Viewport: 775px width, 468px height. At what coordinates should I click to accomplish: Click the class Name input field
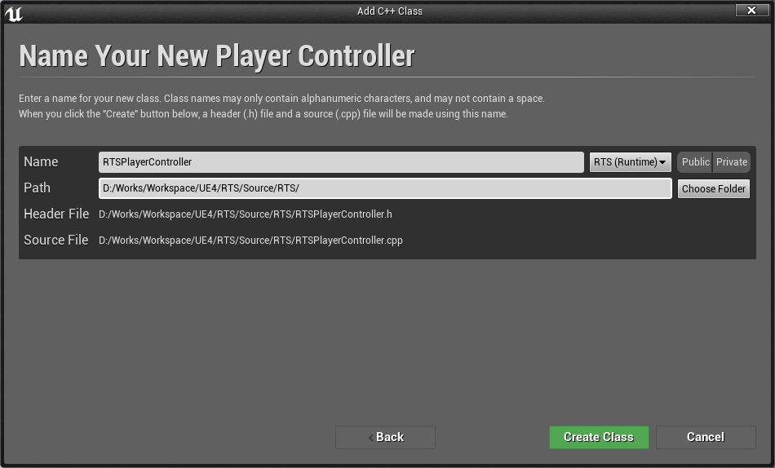pyautogui.click(x=341, y=162)
